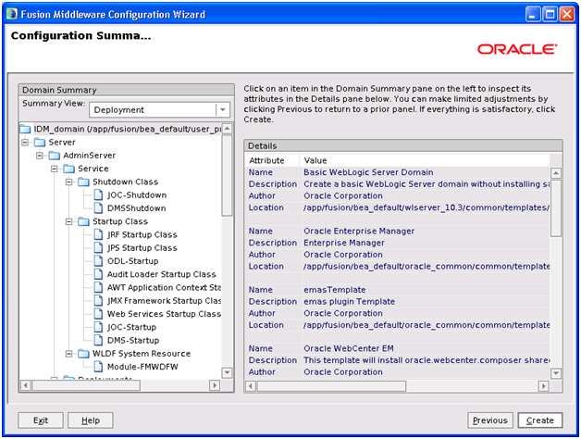Viewport: 581px width, 439px height.
Task: Click Create to build the domain
Action: tap(540, 420)
